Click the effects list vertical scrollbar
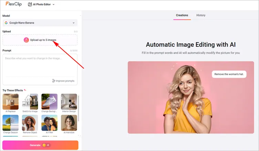Image resolution: width=259 pixels, height=151 pixels. (x=79, y=108)
